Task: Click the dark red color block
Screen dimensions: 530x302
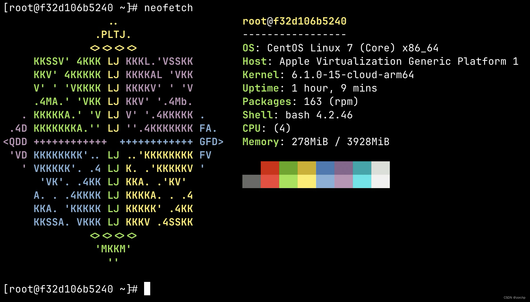Action: click(x=270, y=168)
